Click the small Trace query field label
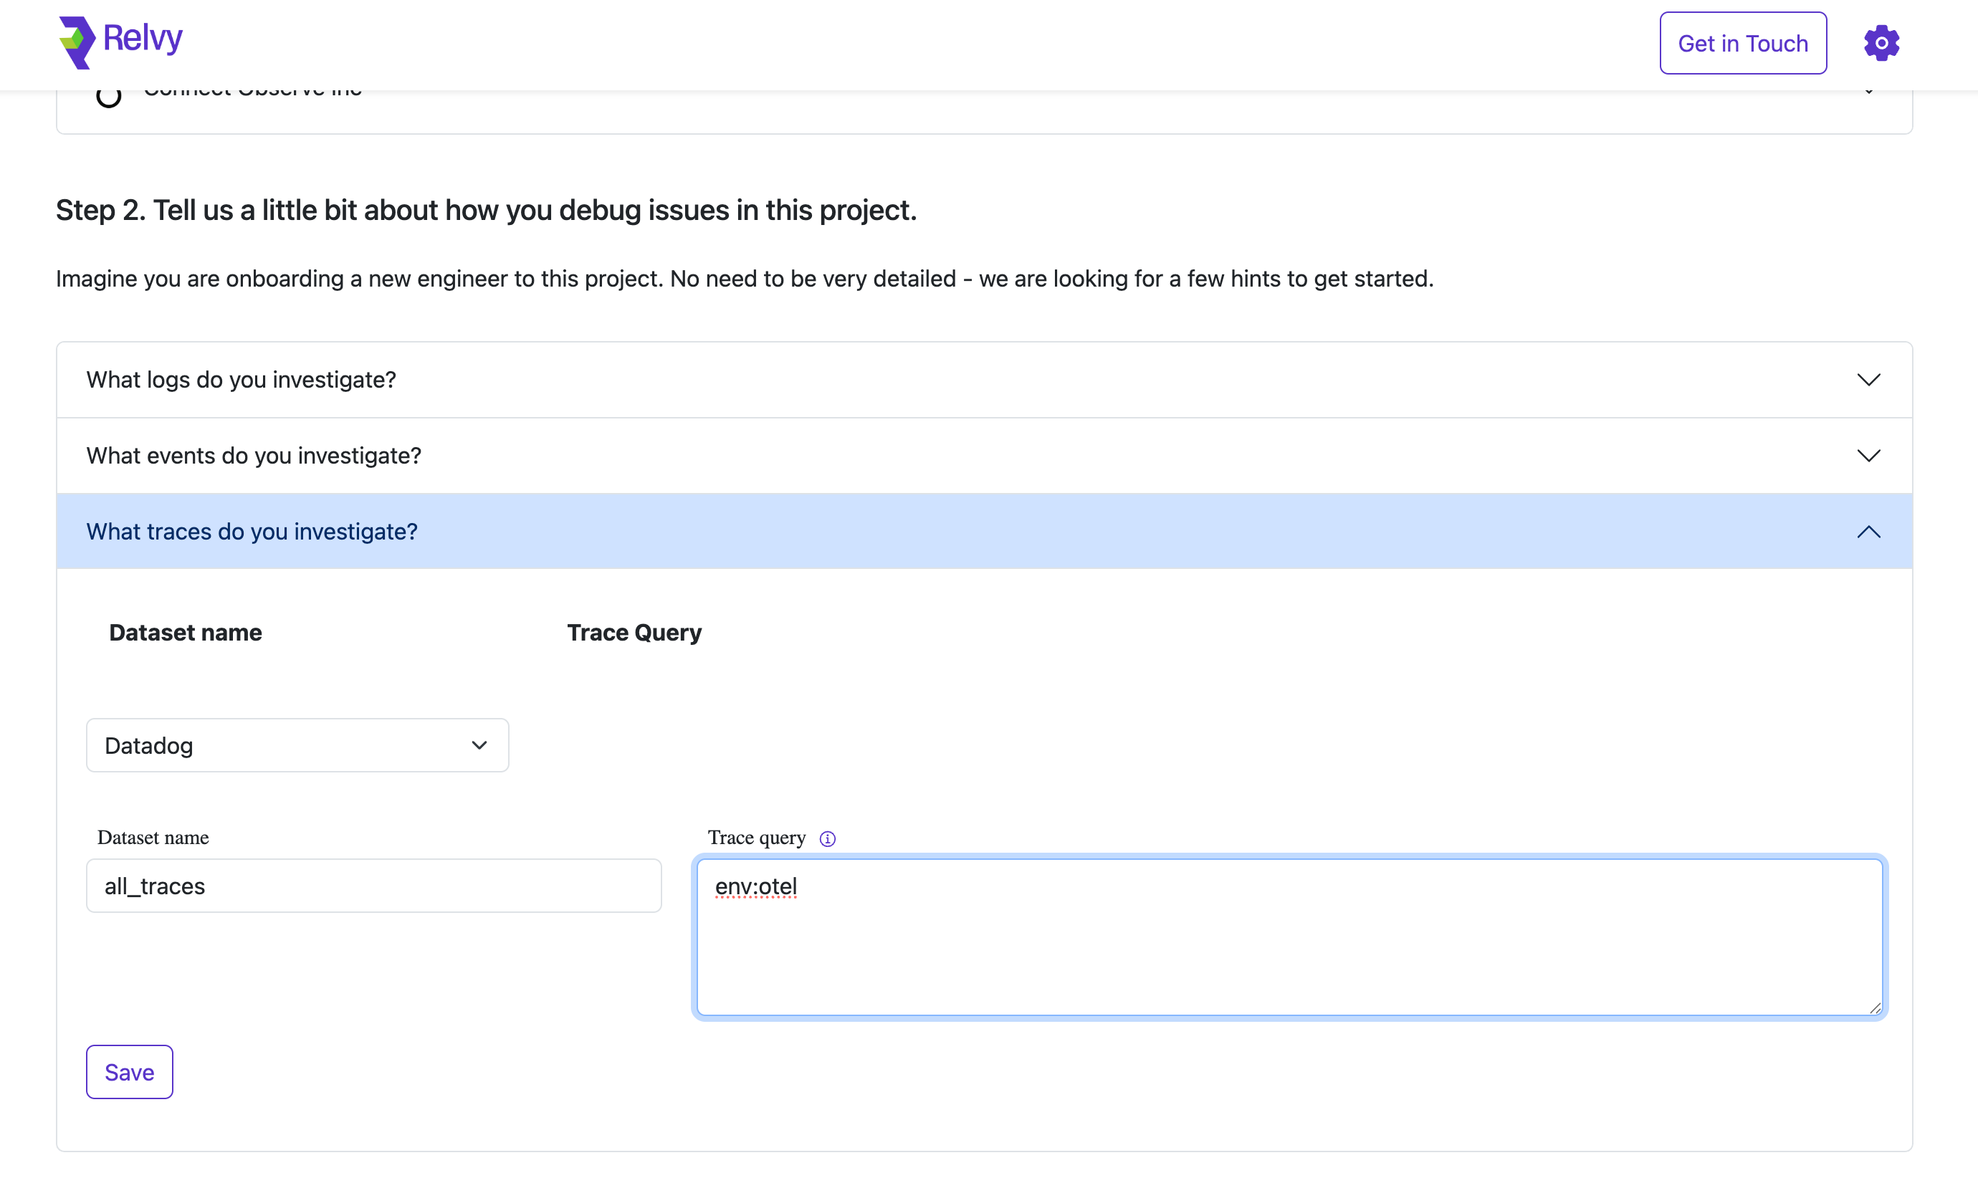This screenshot has height=1178, width=1978. tap(755, 838)
